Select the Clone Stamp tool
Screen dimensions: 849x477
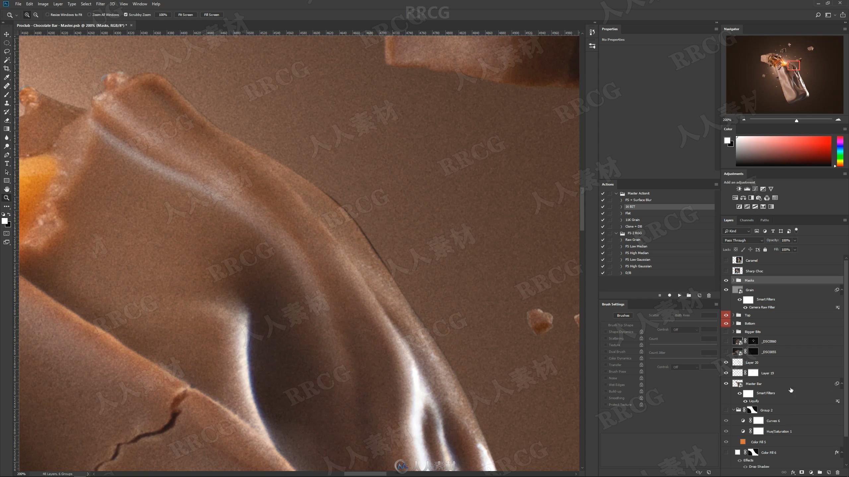click(7, 103)
